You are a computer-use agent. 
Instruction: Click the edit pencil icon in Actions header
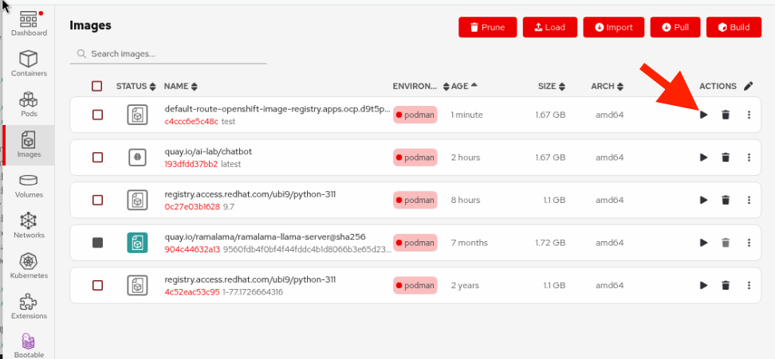748,86
